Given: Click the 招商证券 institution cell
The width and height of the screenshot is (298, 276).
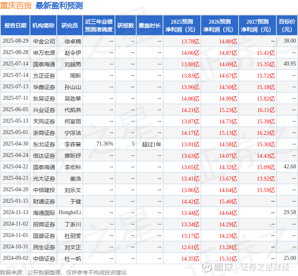Looking at the screenshot, I should 44,224.
